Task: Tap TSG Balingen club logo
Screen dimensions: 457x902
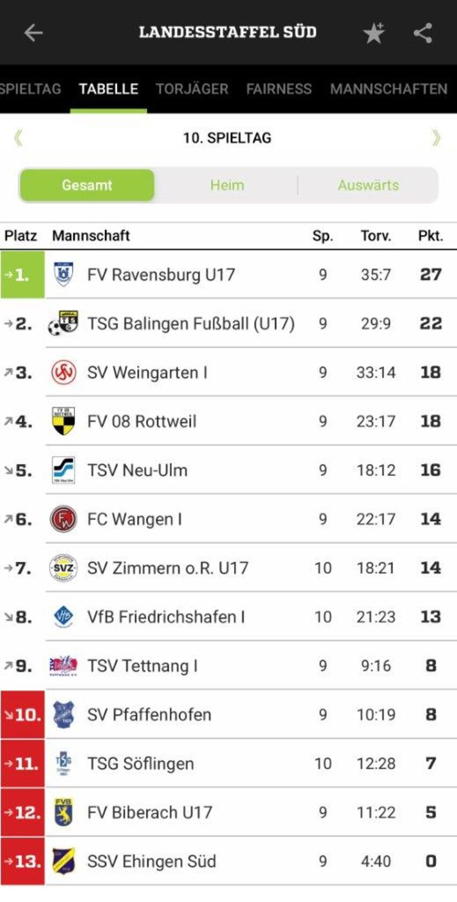Action: [63, 323]
